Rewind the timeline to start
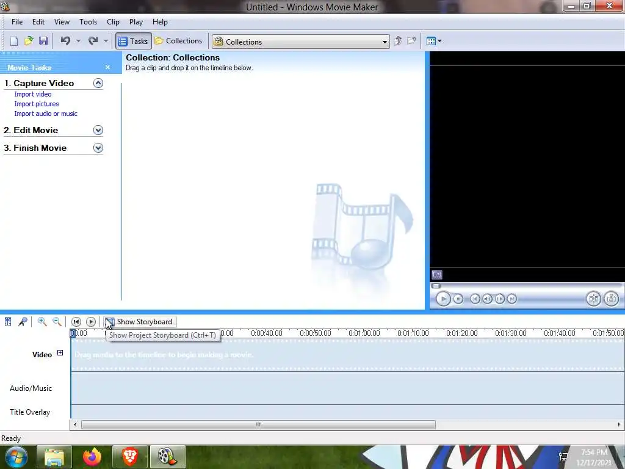This screenshot has width=625, height=469. click(76, 321)
